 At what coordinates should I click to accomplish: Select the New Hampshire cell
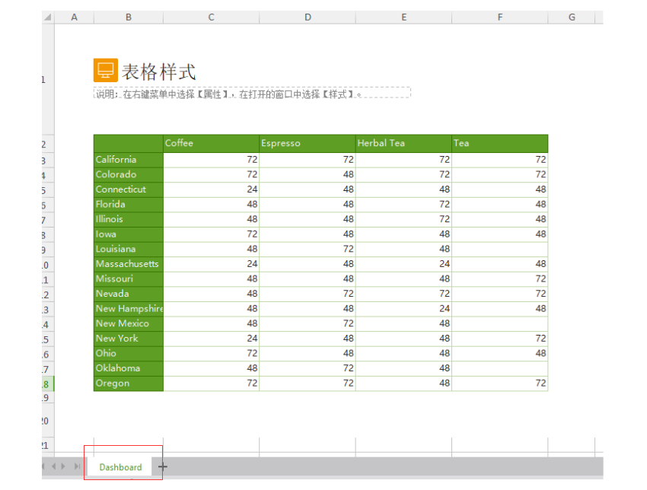coord(128,309)
